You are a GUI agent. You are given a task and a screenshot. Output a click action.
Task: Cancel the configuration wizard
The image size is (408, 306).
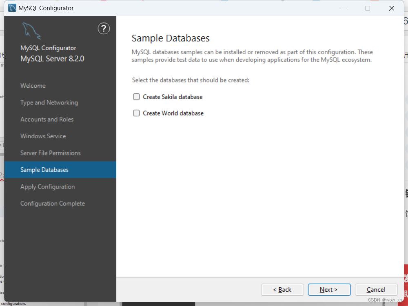(x=376, y=290)
